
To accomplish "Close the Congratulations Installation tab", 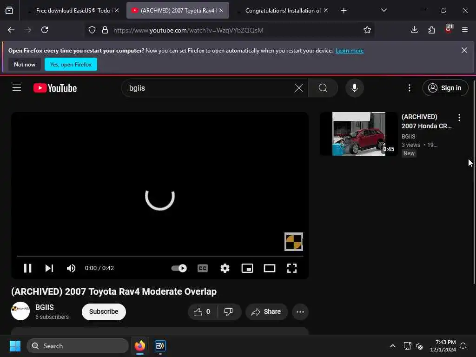I will 326,10.
